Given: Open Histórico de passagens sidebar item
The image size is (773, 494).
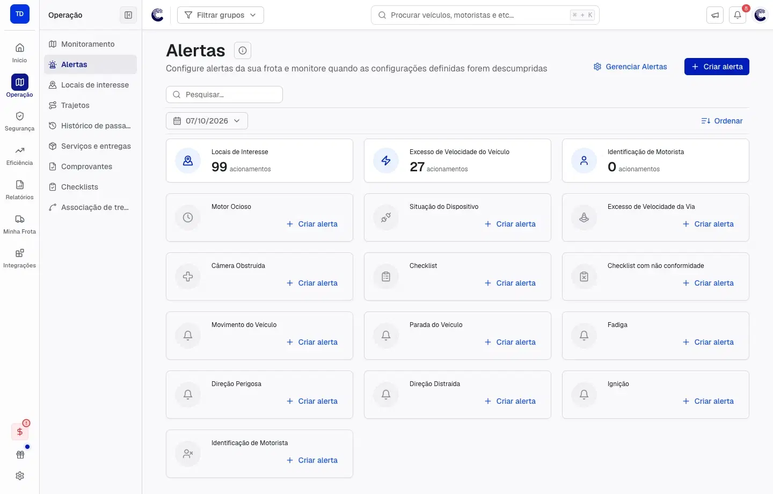Looking at the screenshot, I should coord(90,126).
